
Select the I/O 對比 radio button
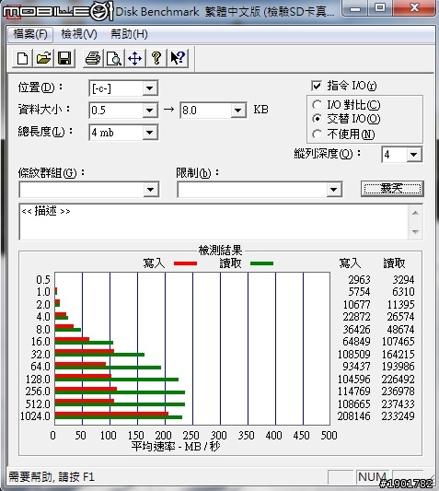[317, 105]
